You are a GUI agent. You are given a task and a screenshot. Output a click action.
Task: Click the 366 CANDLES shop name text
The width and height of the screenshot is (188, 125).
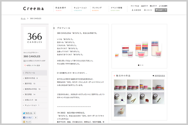click(32, 57)
